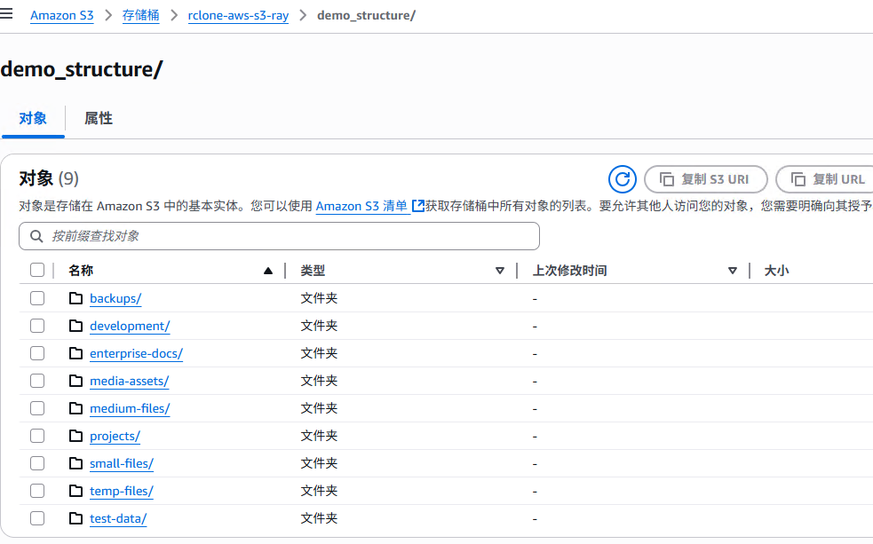Open rclone-aws-s3-ray bucket breadcrumb
This screenshot has width=873, height=544.
[238, 16]
